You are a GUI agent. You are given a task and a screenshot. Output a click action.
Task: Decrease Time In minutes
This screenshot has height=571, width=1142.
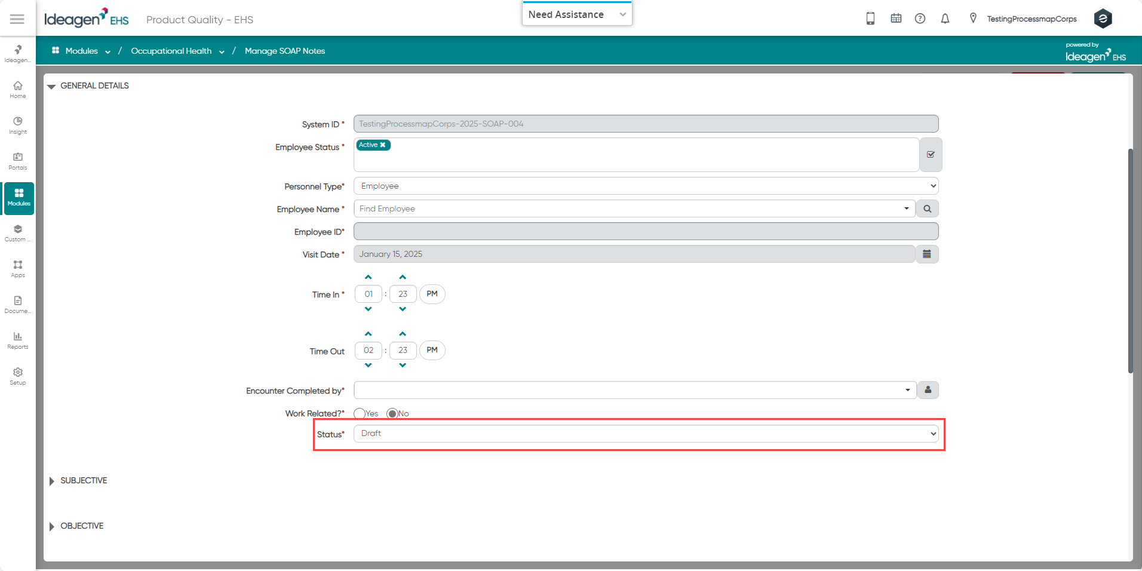[x=403, y=309]
